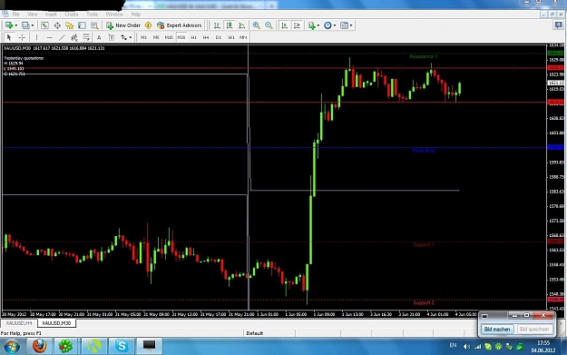Viewport: 567px width, 355px height.
Task: Expand the Templates dropdown arrow
Action: point(351,25)
